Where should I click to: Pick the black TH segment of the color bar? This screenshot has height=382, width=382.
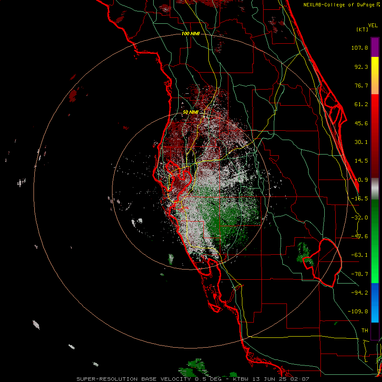[x=375, y=331]
